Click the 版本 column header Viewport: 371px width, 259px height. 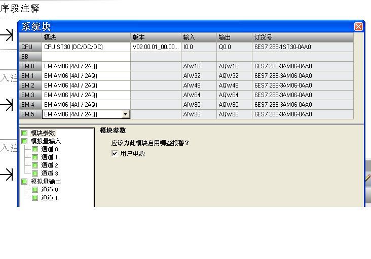coord(156,37)
